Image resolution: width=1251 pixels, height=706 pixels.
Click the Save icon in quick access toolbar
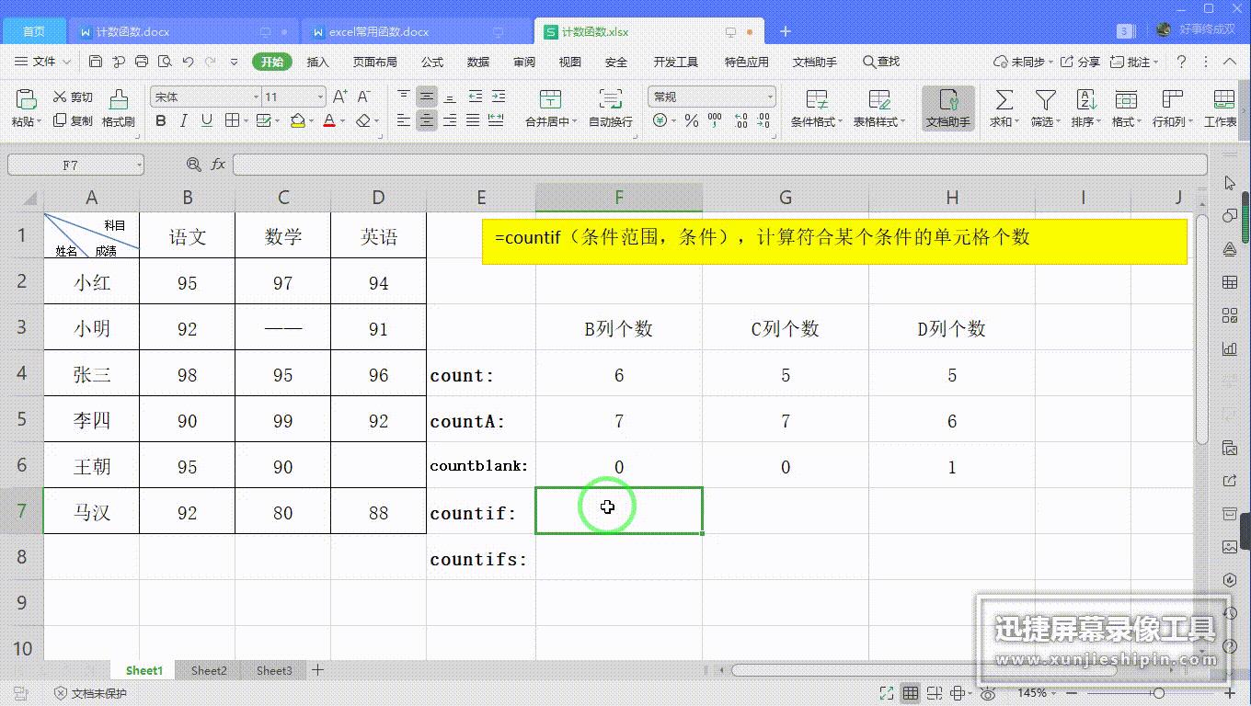click(96, 62)
